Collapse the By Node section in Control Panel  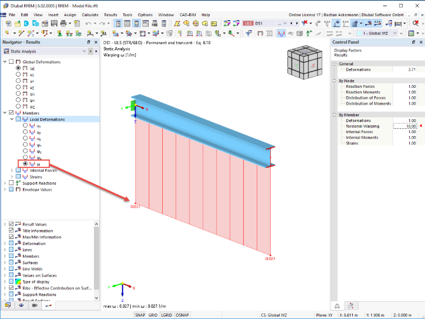coord(334,81)
